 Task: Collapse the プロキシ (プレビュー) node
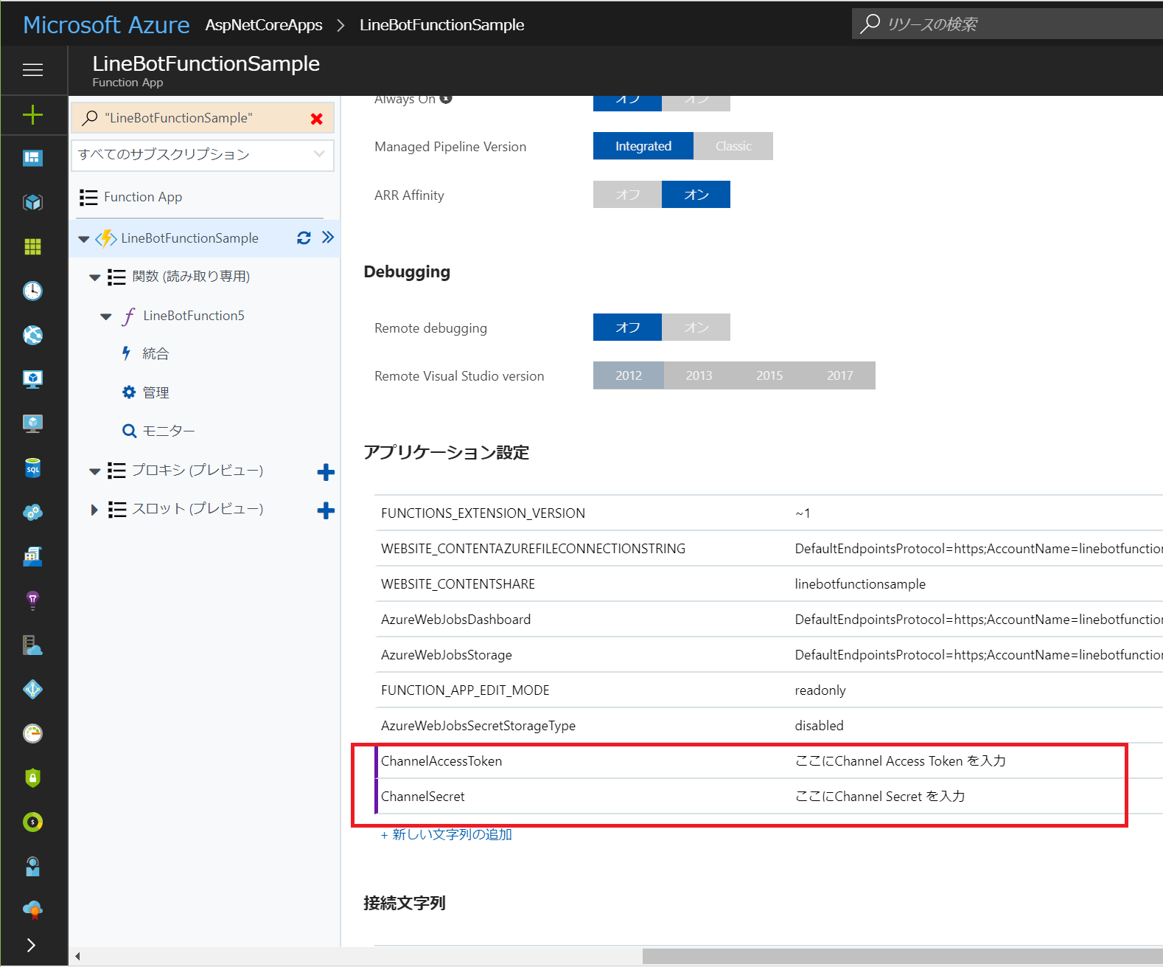click(94, 471)
